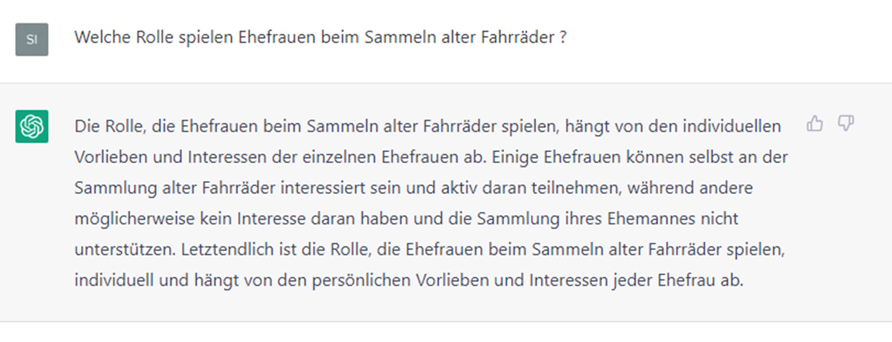Click the green ChatGPT logo avatar
This screenshot has width=892, height=342.
(32, 127)
